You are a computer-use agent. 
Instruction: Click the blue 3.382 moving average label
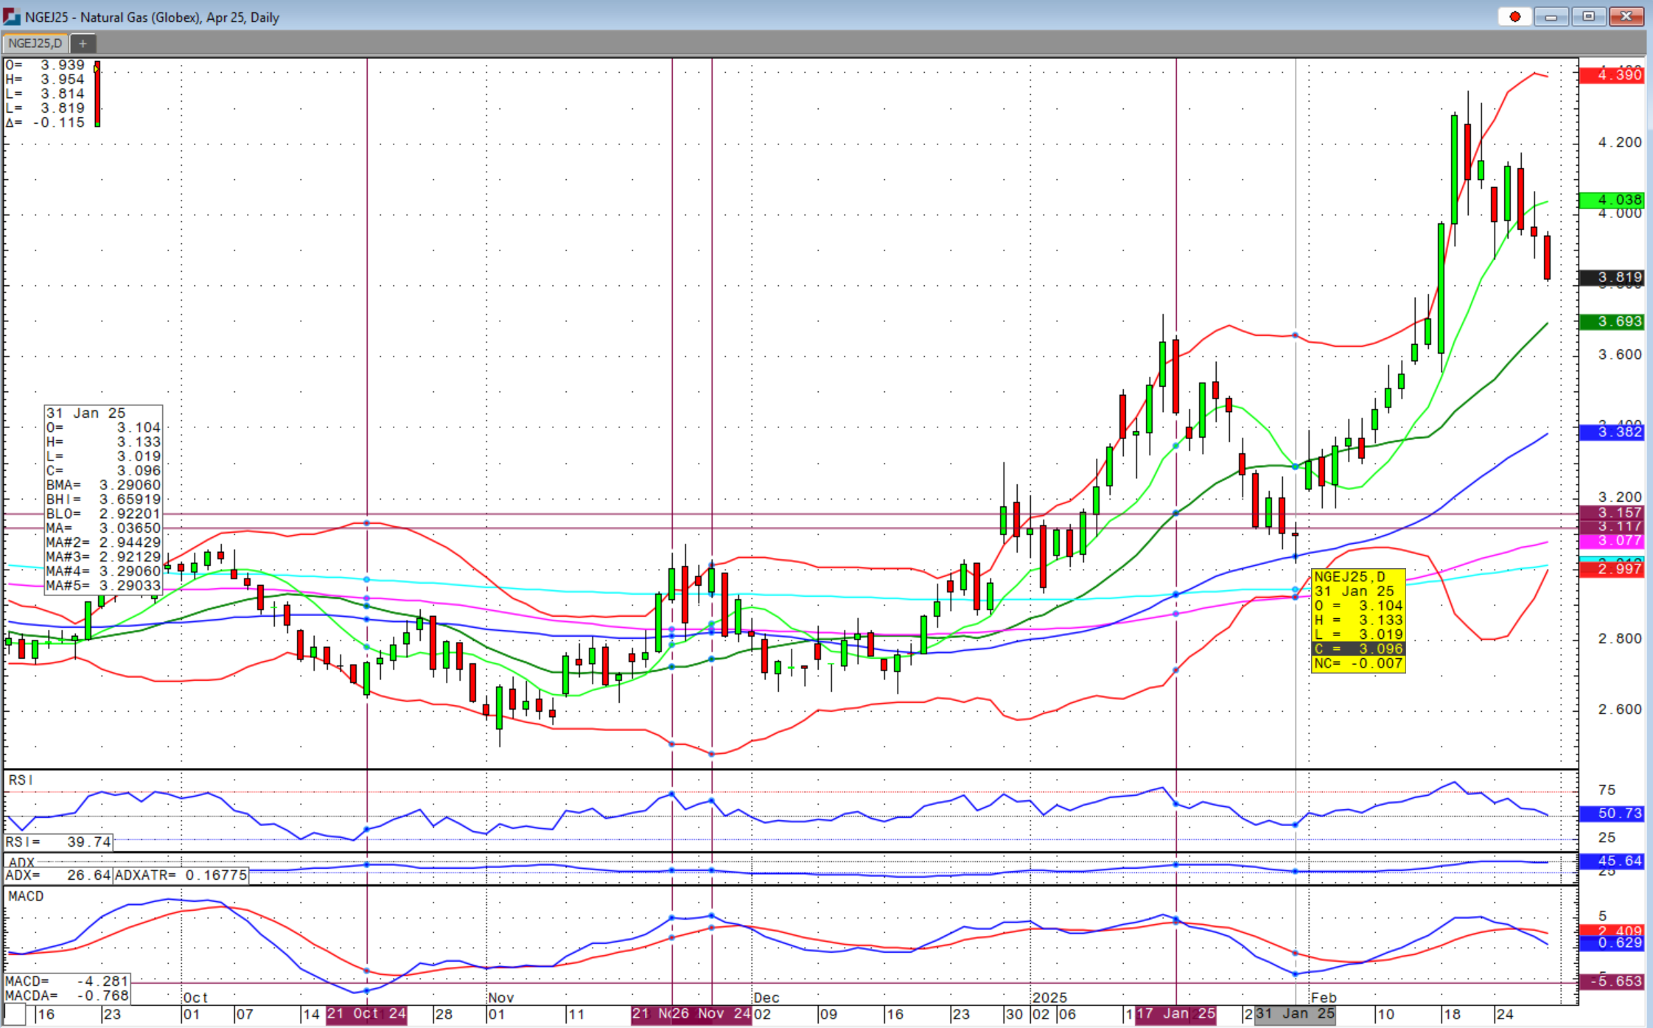(1612, 432)
